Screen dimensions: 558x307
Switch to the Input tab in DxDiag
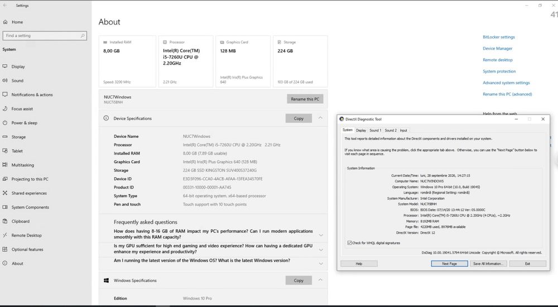403,131
